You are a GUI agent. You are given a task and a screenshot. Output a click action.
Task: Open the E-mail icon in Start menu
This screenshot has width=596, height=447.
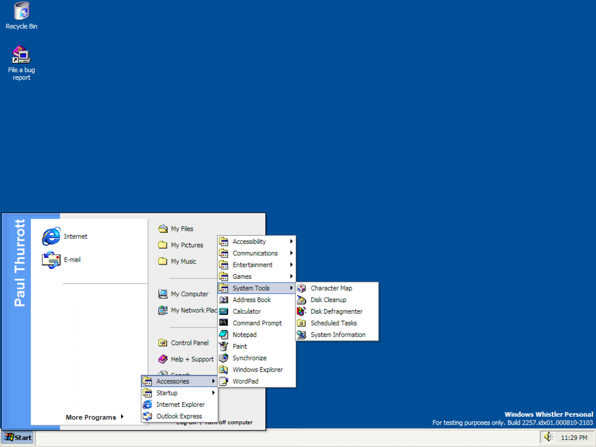(51, 260)
